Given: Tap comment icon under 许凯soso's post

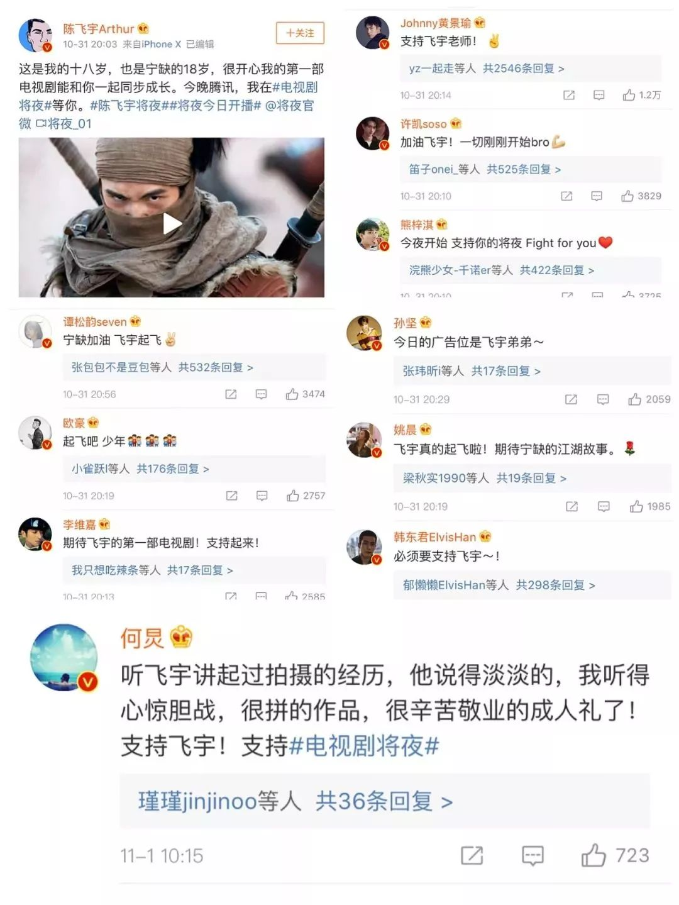Looking at the screenshot, I should tap(597, 196).
